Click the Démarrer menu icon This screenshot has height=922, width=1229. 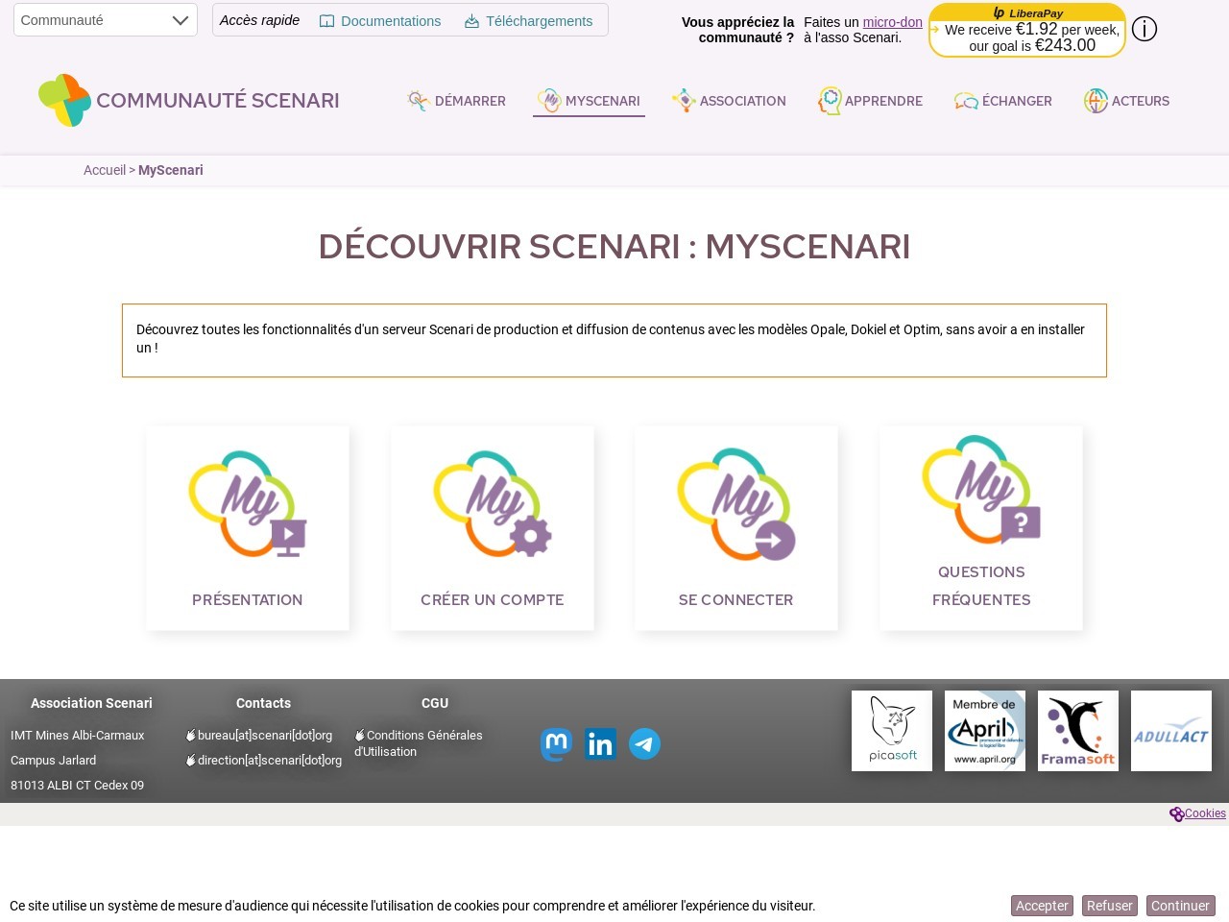pos(419,101)
